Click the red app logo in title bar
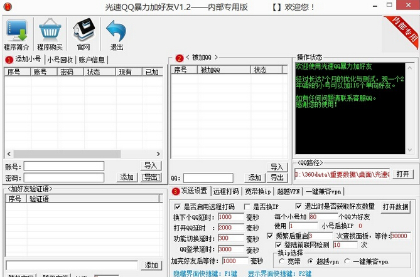420x277 pixels. tap(8, 7)
